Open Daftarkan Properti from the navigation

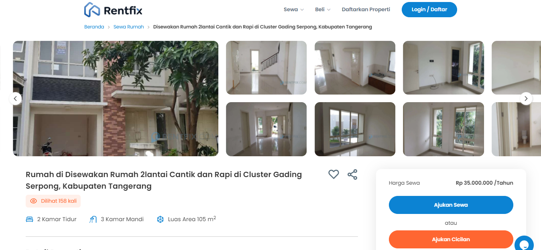[366, 9]
